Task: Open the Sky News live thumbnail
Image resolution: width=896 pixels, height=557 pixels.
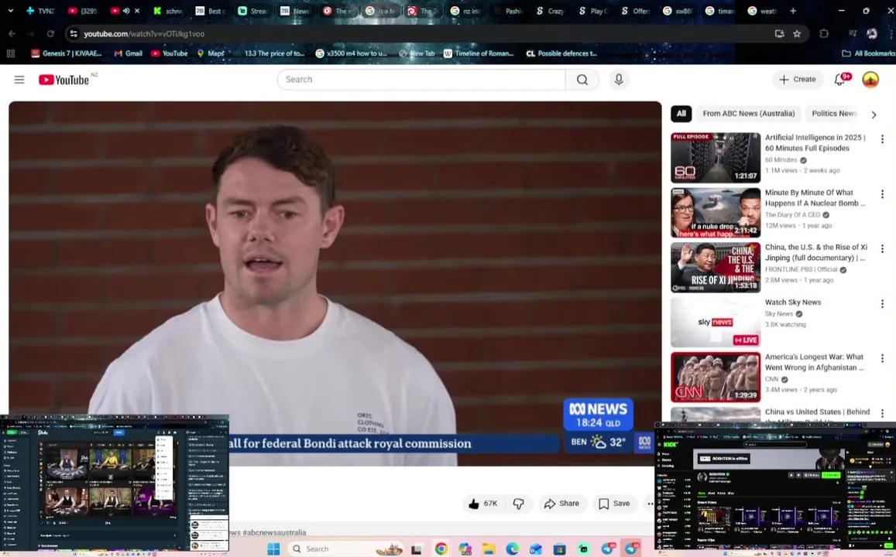Action: (x=716, y=323)
